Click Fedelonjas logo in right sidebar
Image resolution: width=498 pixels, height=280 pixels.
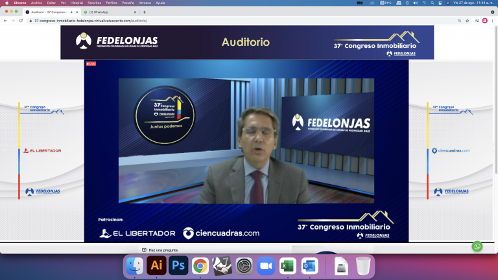pos(451,191)
